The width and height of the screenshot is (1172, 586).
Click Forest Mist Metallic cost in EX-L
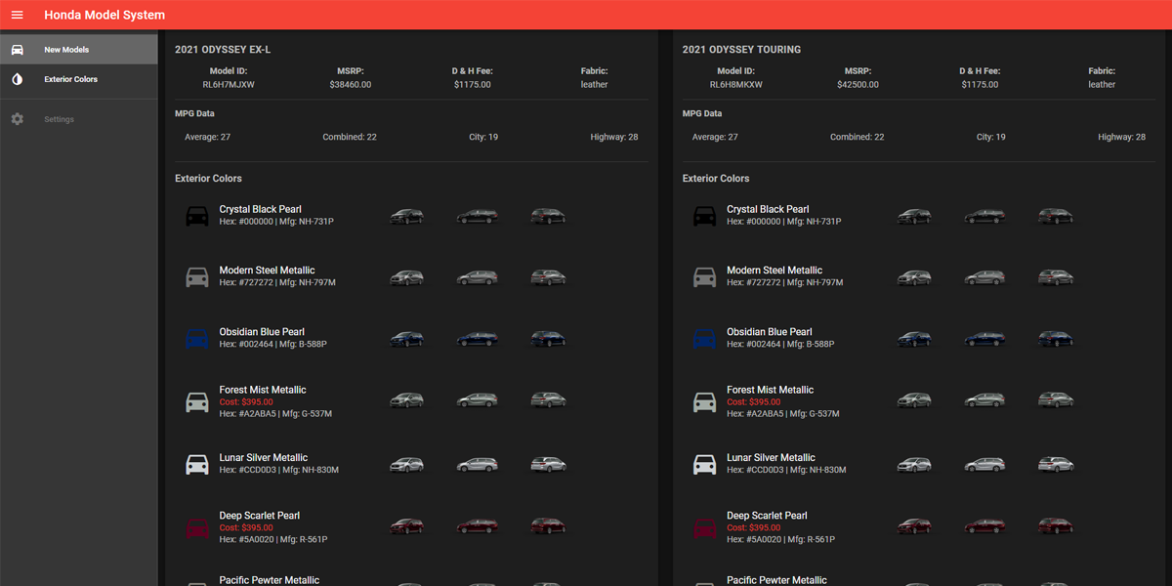pyautogui.click(x=246, y=402)
